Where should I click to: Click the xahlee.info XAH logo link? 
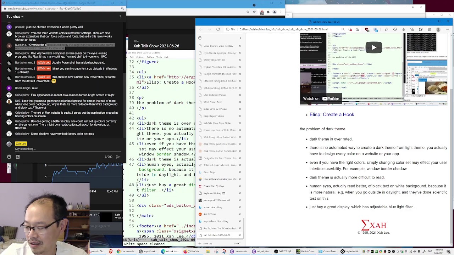tap(373, 225)
